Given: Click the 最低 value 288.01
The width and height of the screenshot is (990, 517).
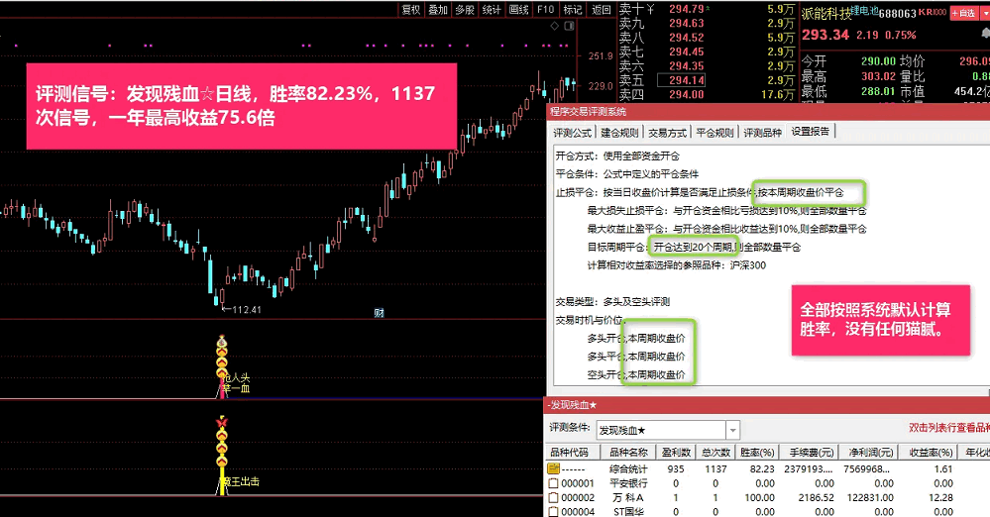Looking at the screenshot, I should point(878,91).
